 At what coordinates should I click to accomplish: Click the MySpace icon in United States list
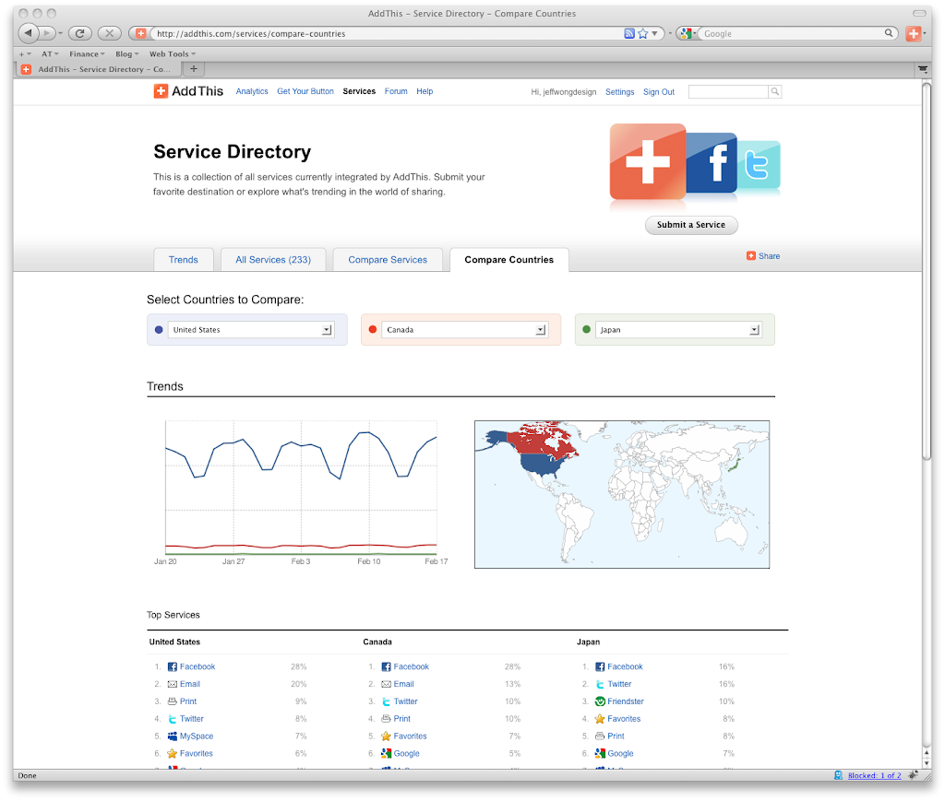coord(172,736)
